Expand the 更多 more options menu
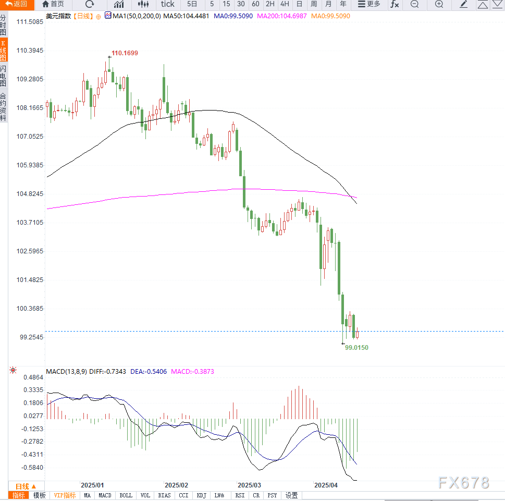505x501 pixels. (369, 4)
